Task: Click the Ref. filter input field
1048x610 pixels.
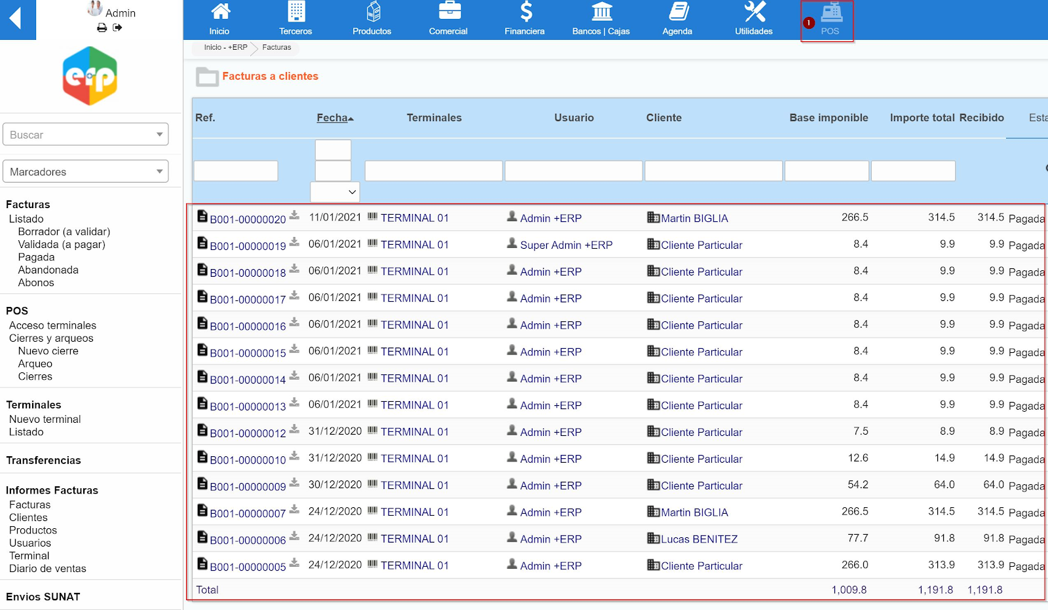Action: (x=236, y=171)
